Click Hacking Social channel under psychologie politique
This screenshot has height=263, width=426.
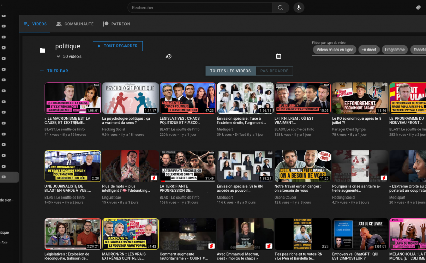pos(114,129)
